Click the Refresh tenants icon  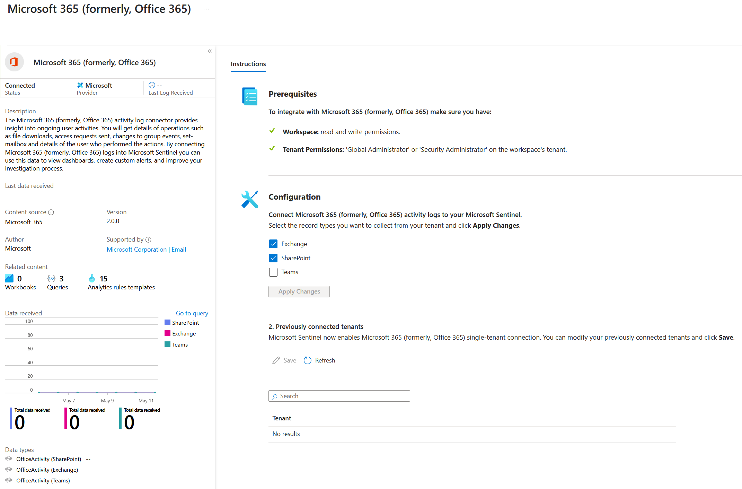click(x=307, y=360)
